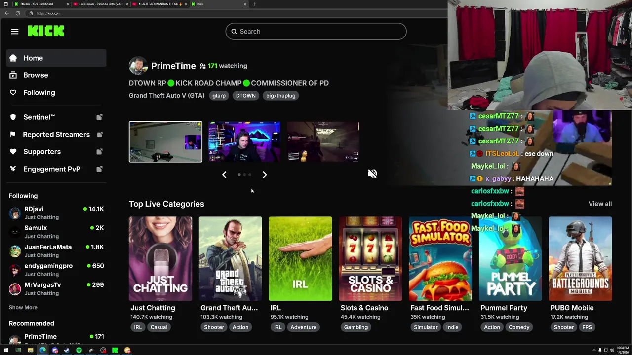Click View all live categories
This screenshot has width=632, height=355.
[600, 204]
